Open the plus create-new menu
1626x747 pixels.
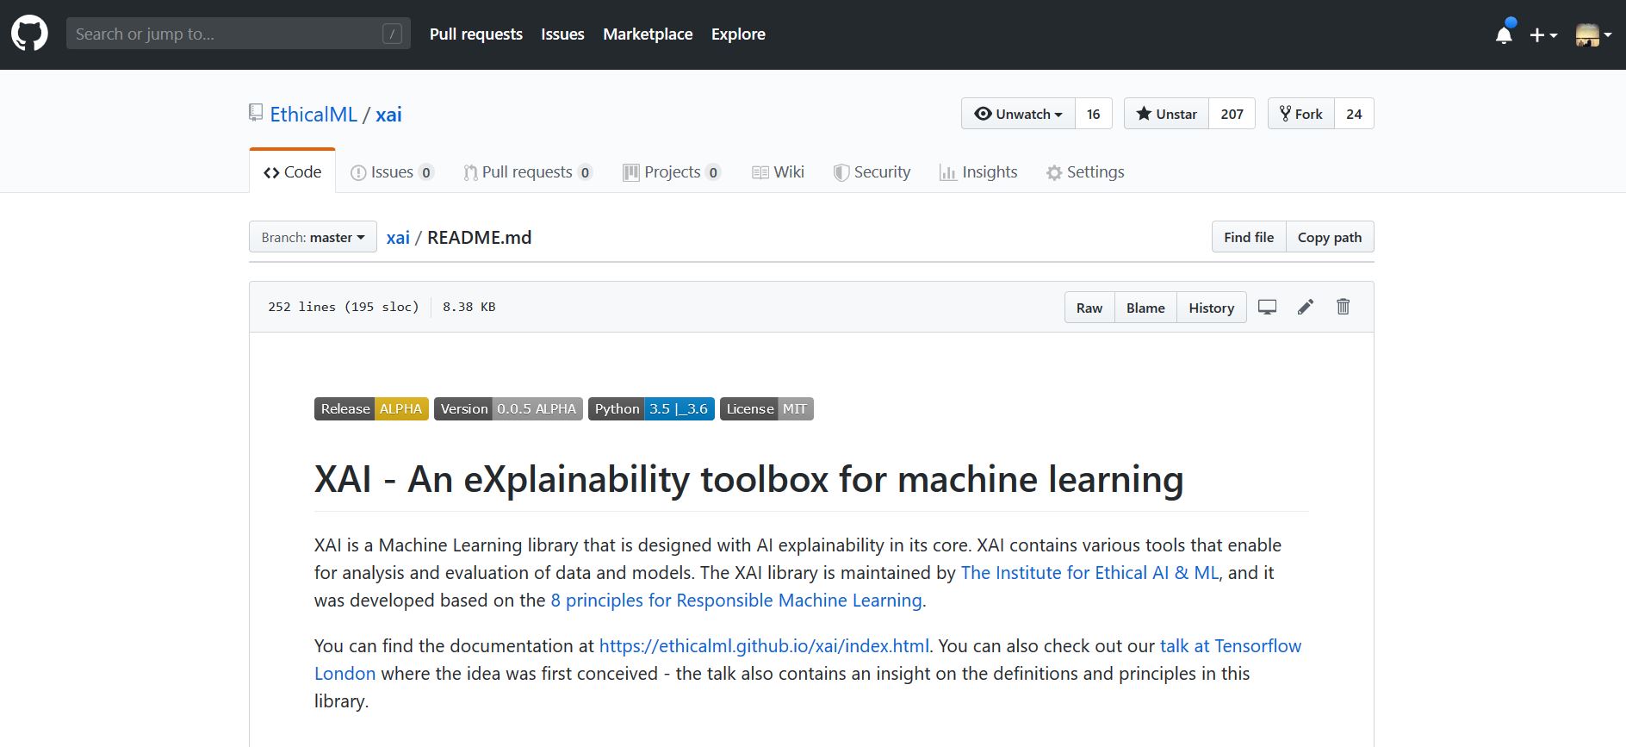click(x=1543, y=35)
